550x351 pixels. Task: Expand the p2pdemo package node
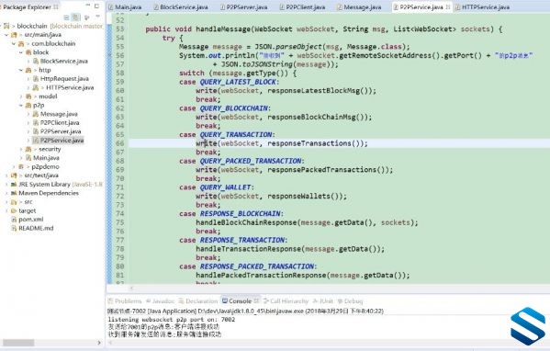(14, 166)
